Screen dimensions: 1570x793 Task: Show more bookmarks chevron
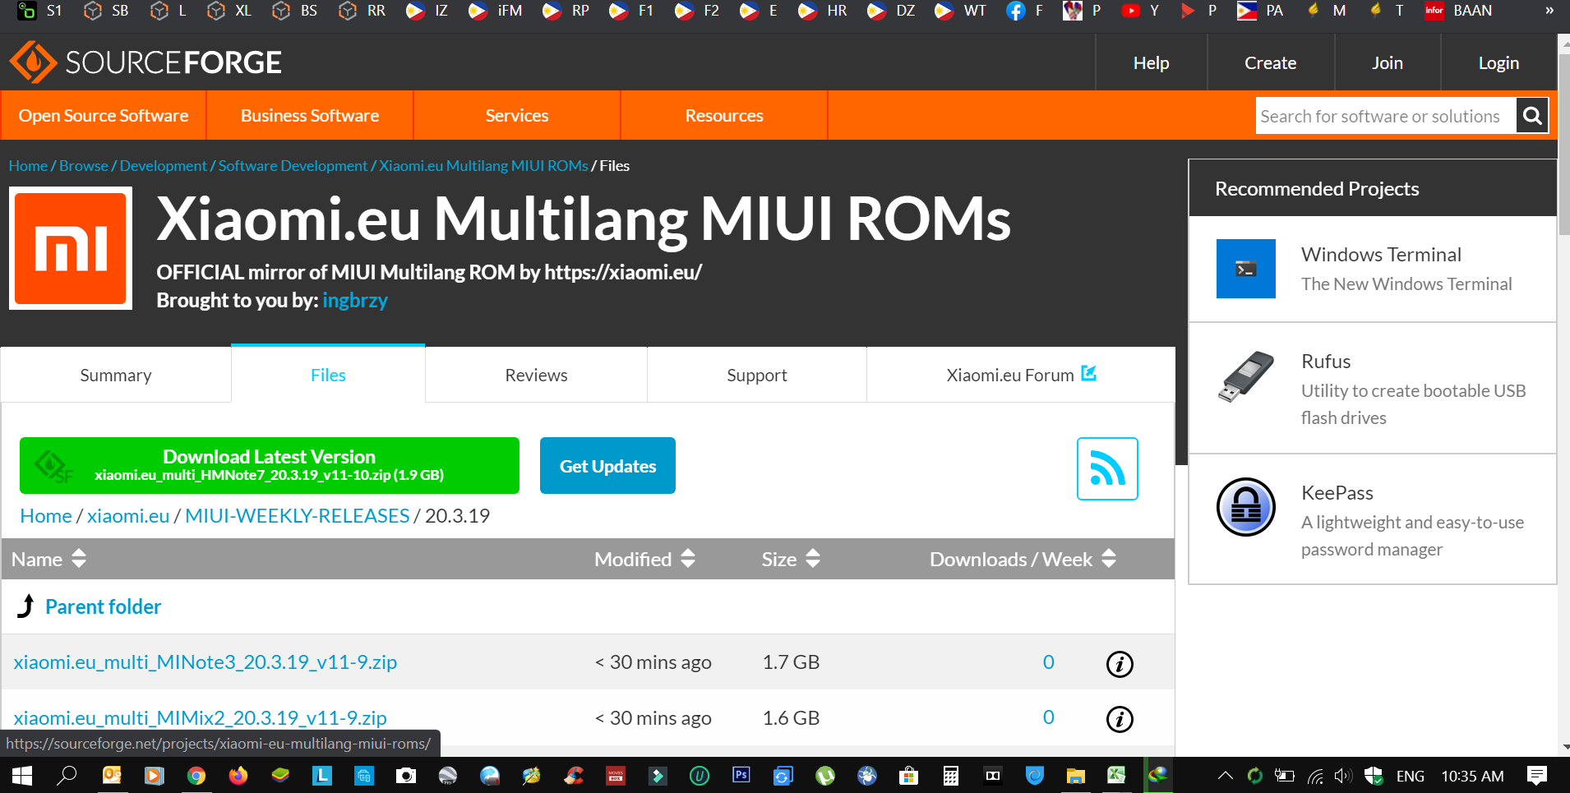tap(1549, 11)
